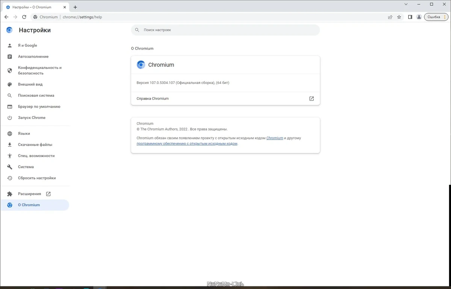The height and width of the screenshot is (289, 451).
Task: Toggle the side panel icon
Action: (410, 17)
